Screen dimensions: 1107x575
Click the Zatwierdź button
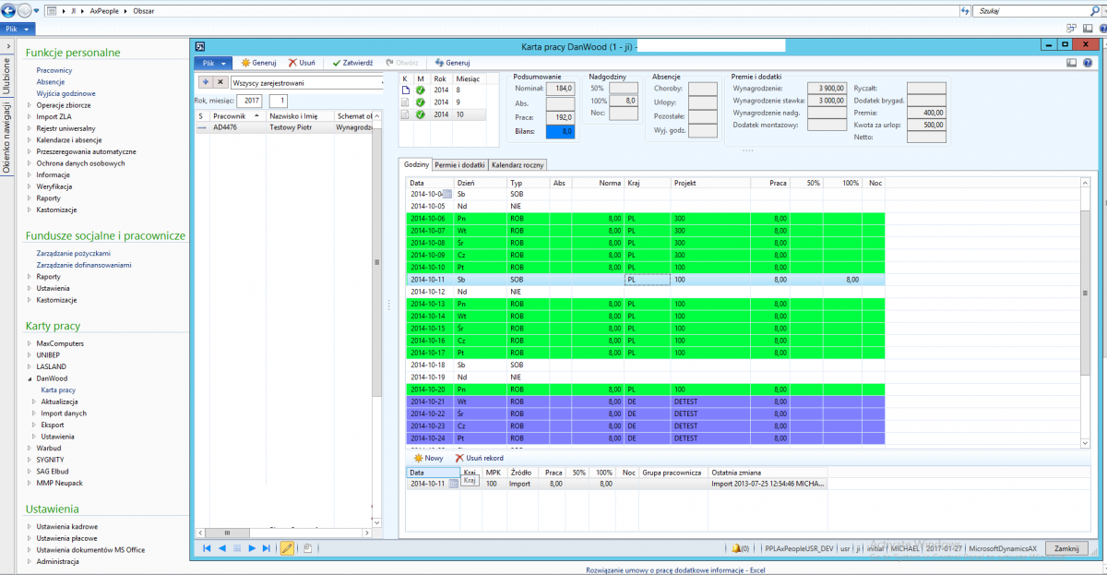[351, 63]
